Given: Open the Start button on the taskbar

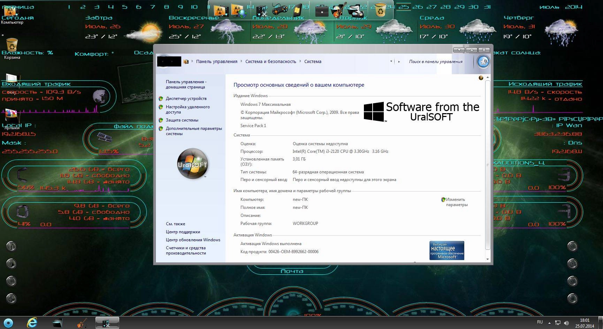Looking at the screenshot, I should coord(8,323).
